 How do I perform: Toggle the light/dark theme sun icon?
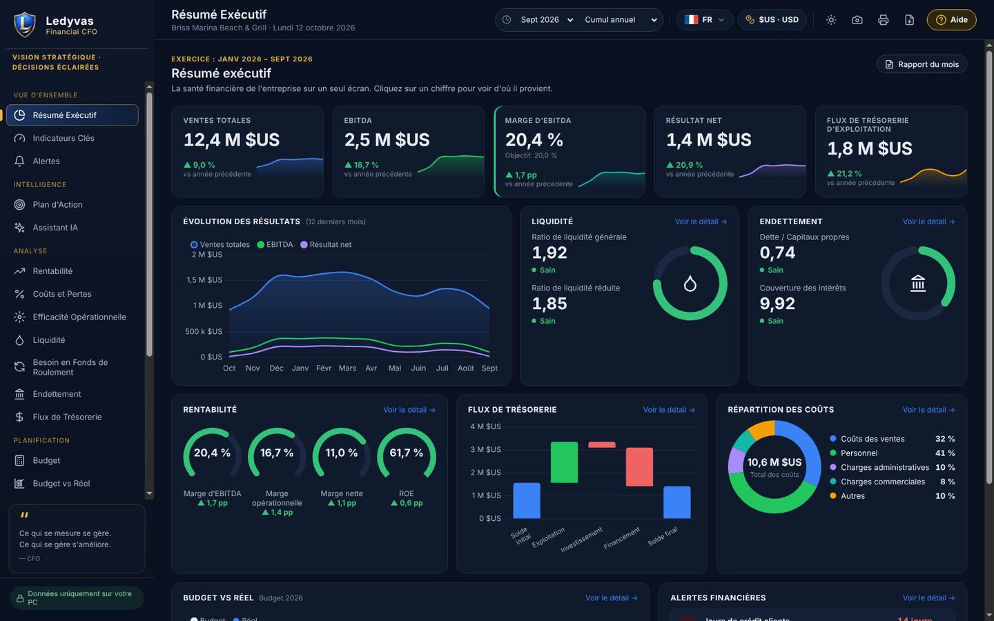(x=831, y=20)
